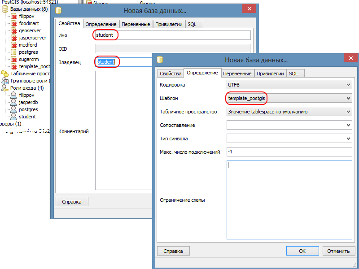Open the Шаблон template_postgis dropdown

point(349,97)
